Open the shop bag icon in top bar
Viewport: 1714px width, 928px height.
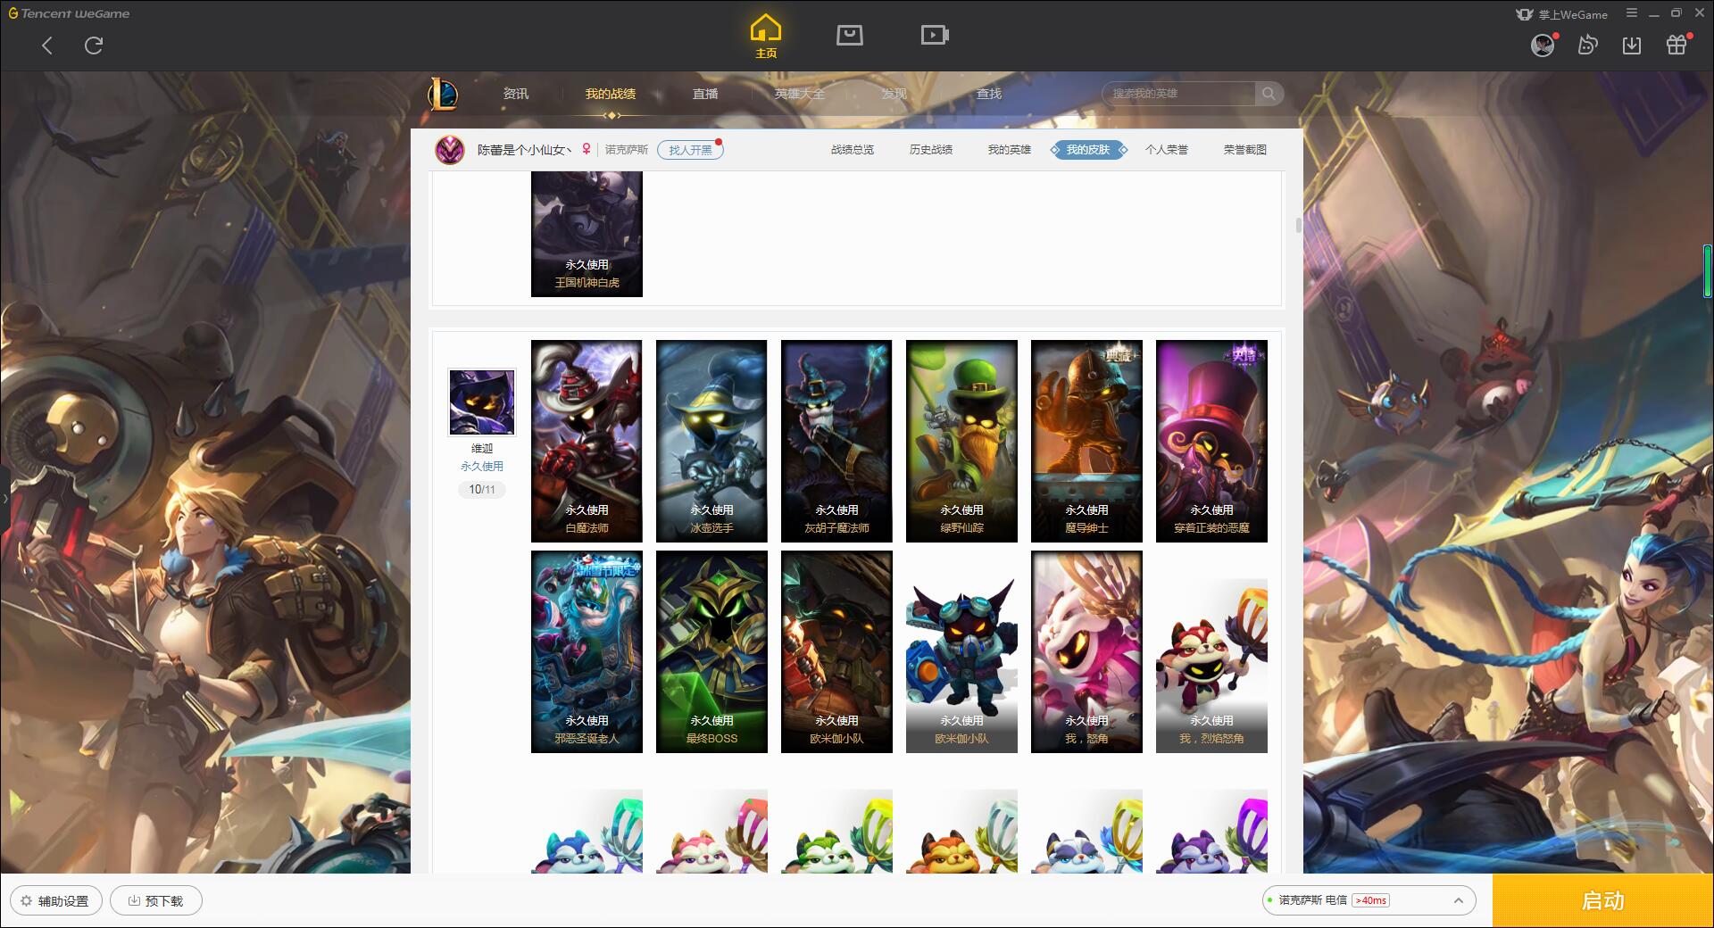tap(849, 36)
